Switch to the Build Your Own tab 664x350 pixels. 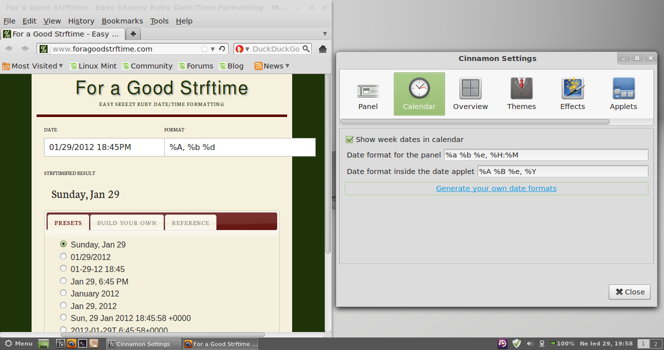pyautogui.click(x=127, y=223)
